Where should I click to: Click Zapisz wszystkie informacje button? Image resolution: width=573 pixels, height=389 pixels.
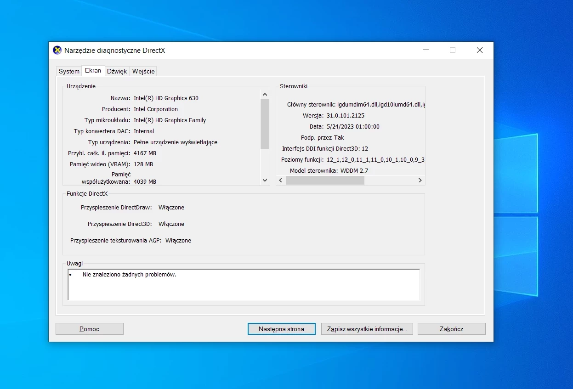click(367, 329)
